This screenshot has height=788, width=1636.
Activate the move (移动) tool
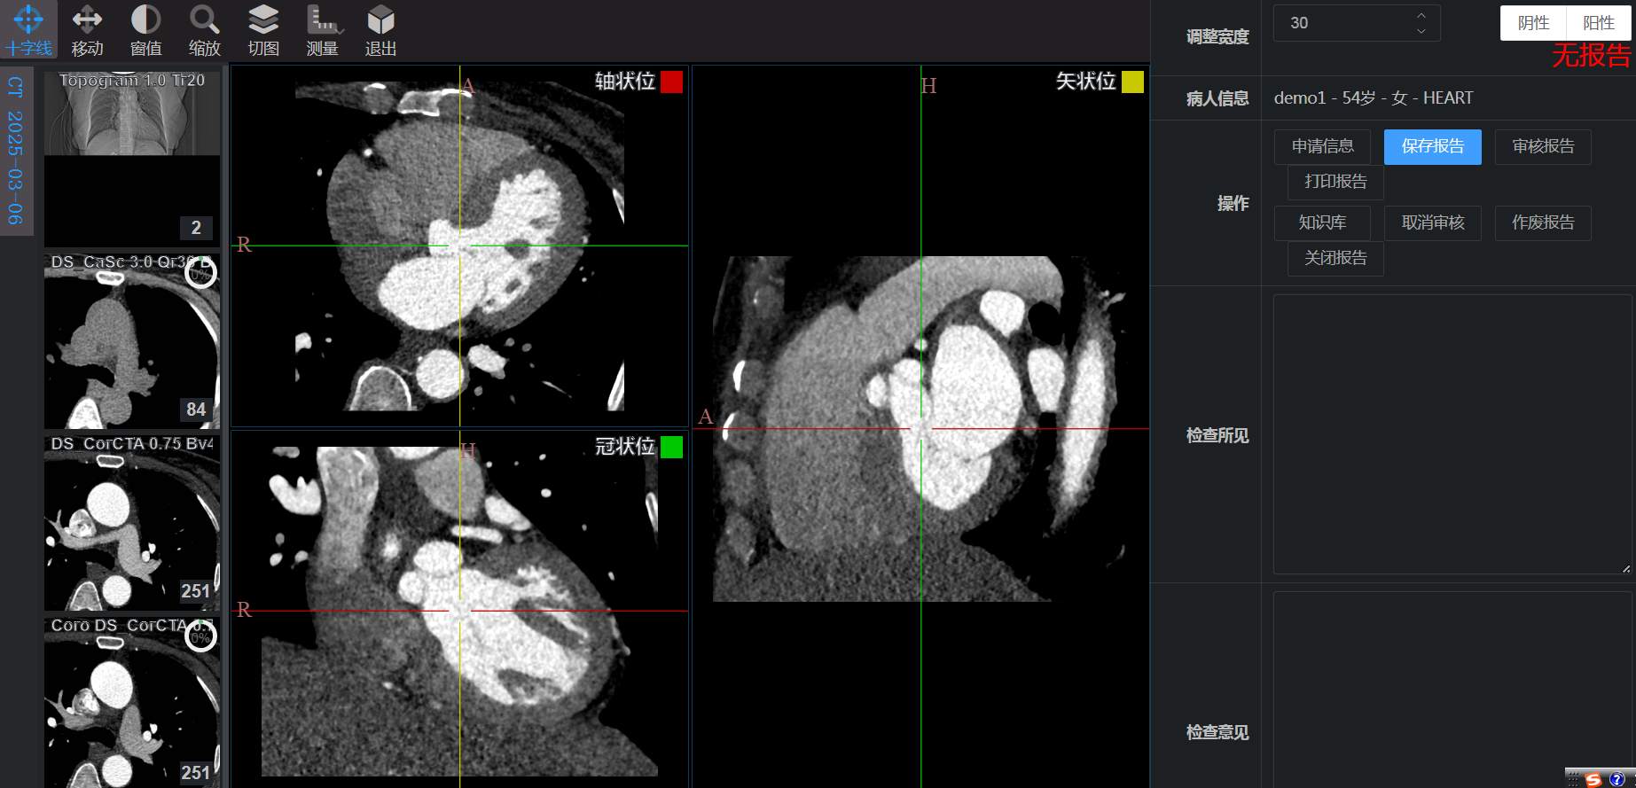pos(87,29)
